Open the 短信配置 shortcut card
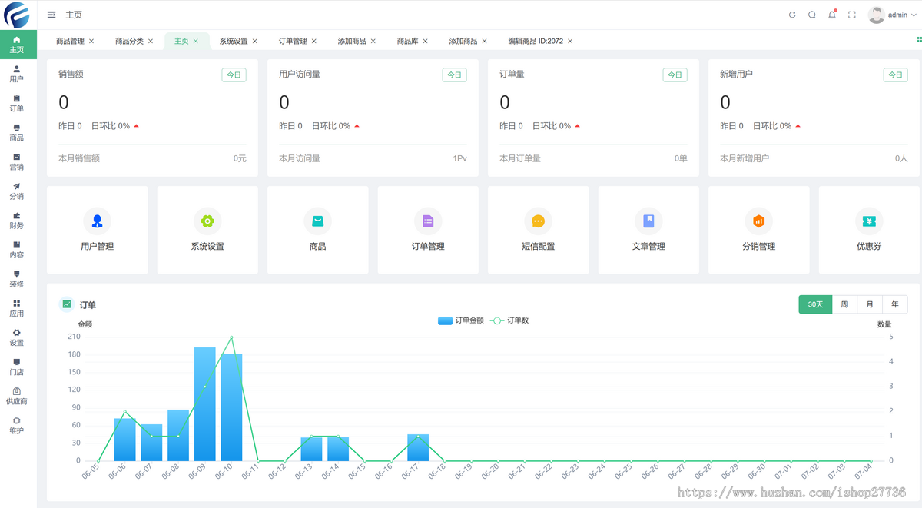 [x=539, y=230]
